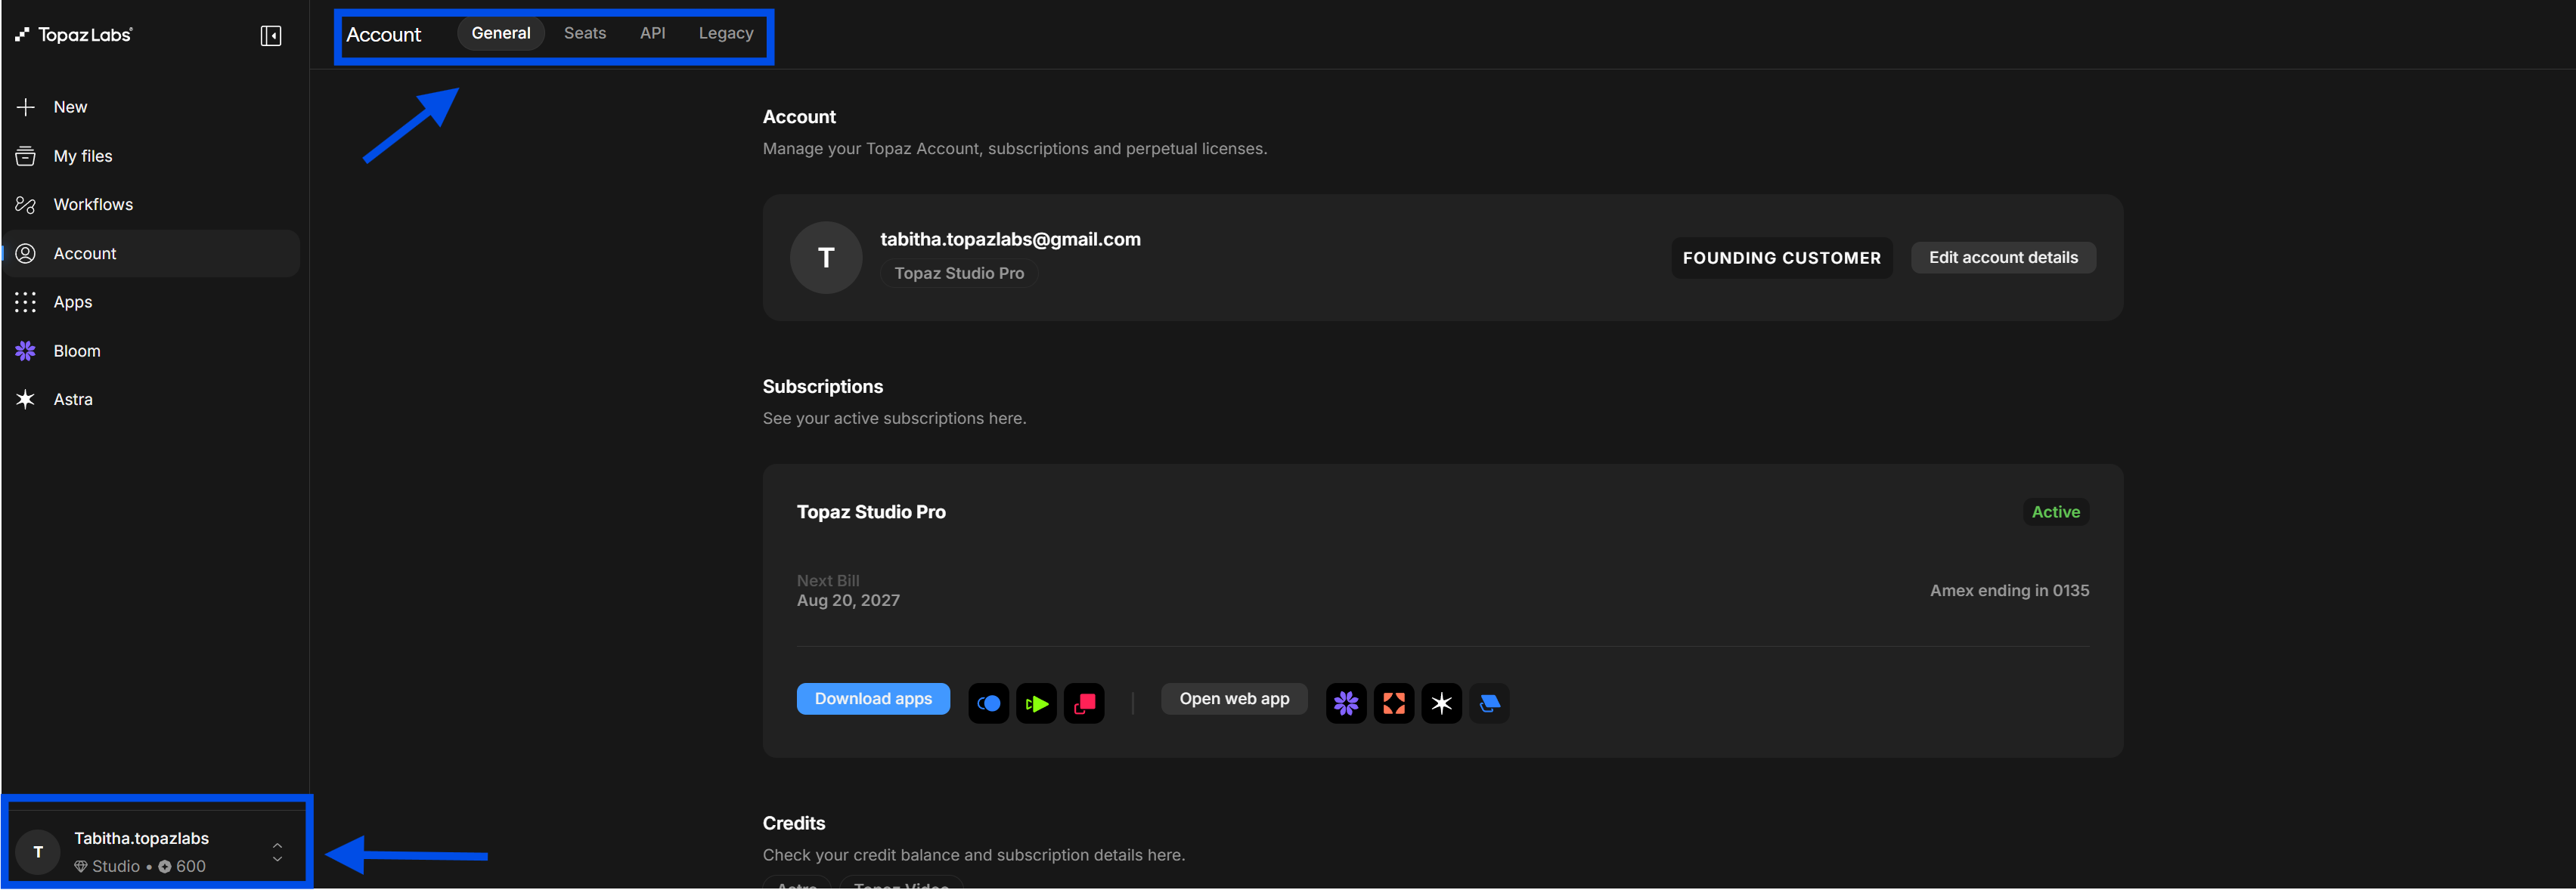
Task: Open the blue stacked-layers web app icon
Action: tap(1489, 703)
